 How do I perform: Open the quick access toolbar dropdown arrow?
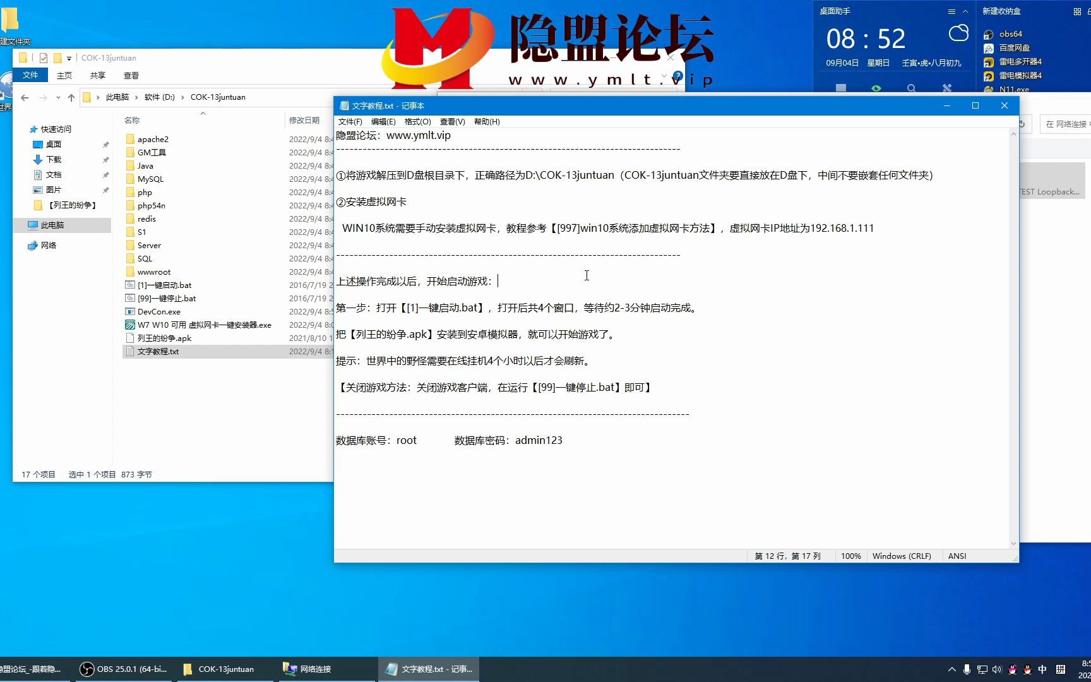click(69, 58)
